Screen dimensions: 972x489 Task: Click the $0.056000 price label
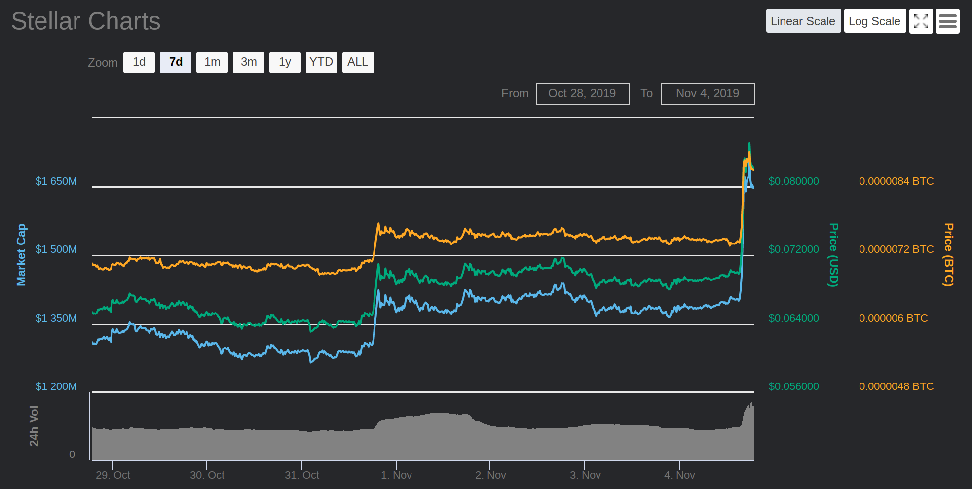[x=794, y=386]
